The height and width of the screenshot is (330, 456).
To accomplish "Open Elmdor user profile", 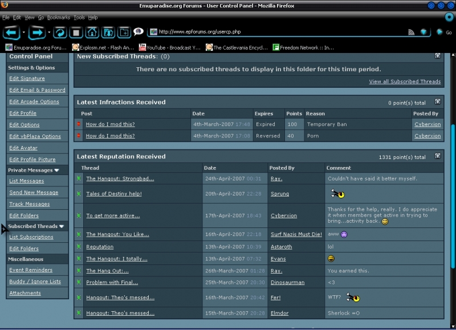I will [279, 313].
